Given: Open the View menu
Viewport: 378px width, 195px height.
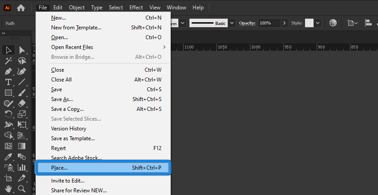Looking at the screenshot, I should [155, 8].
